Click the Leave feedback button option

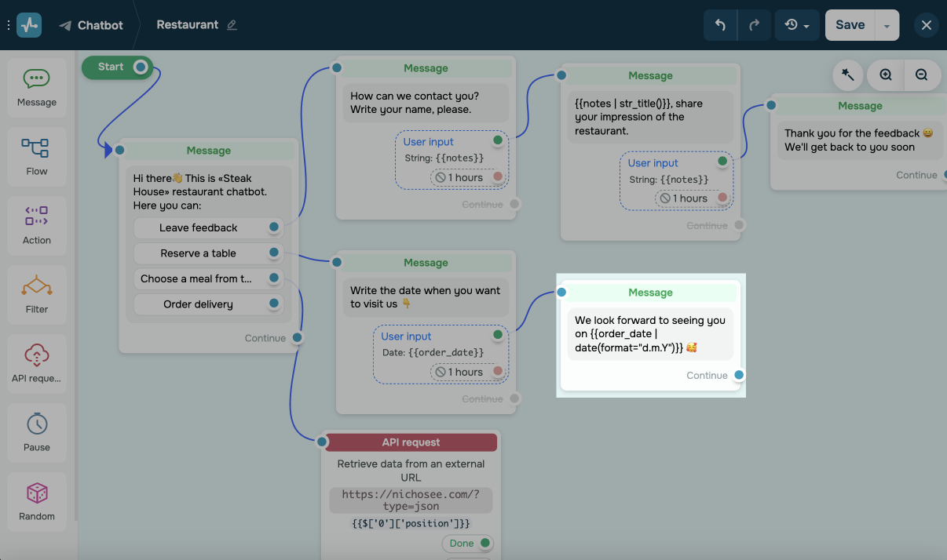tap(199, 227)
